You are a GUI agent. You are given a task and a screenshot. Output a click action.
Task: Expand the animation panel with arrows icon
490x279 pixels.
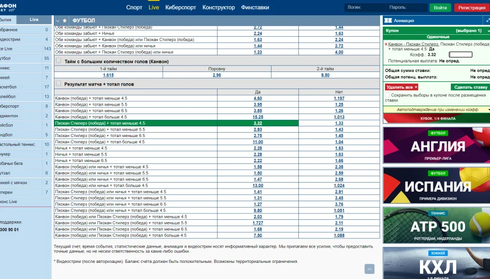pyautogui.click(x=487, y=21)
